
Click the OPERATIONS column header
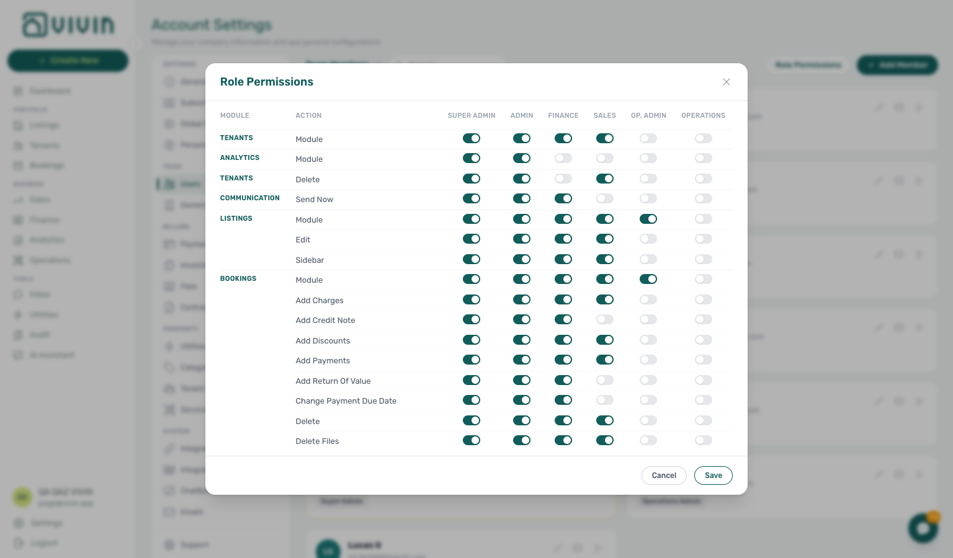[x=704, y=115]
